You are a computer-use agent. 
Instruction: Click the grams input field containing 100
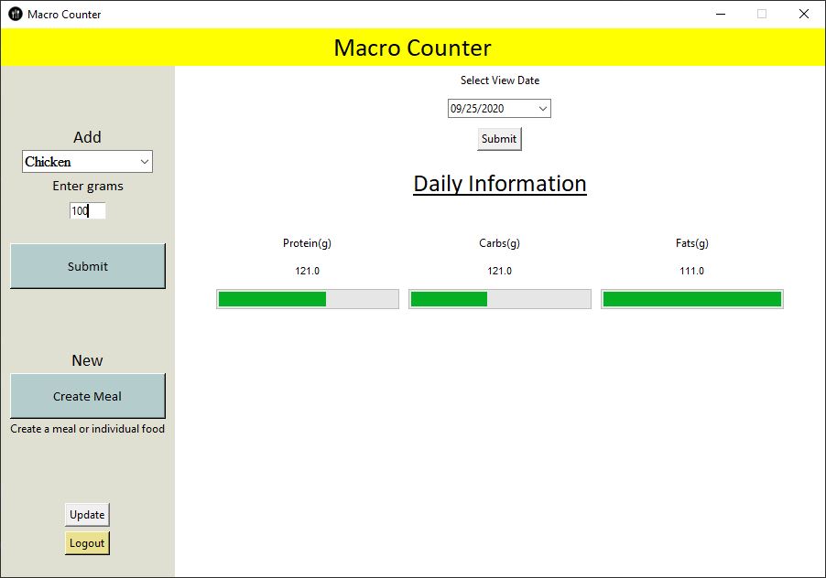click(87, 211)
